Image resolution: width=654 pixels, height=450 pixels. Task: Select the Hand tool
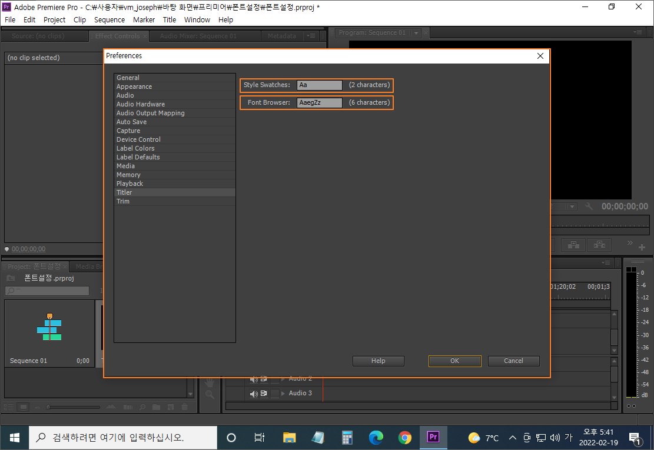pyautogui.click(x=210, y=382)
